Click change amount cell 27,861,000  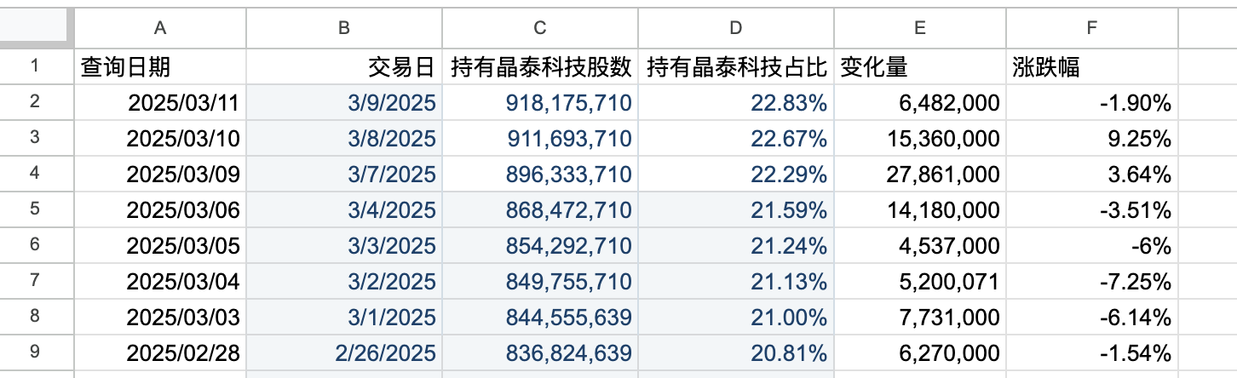pyautogui.click(x=919, y=174)
